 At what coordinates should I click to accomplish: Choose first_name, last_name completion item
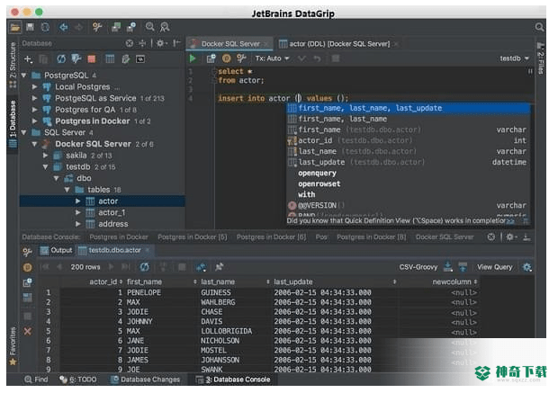[x=409, y=119]
